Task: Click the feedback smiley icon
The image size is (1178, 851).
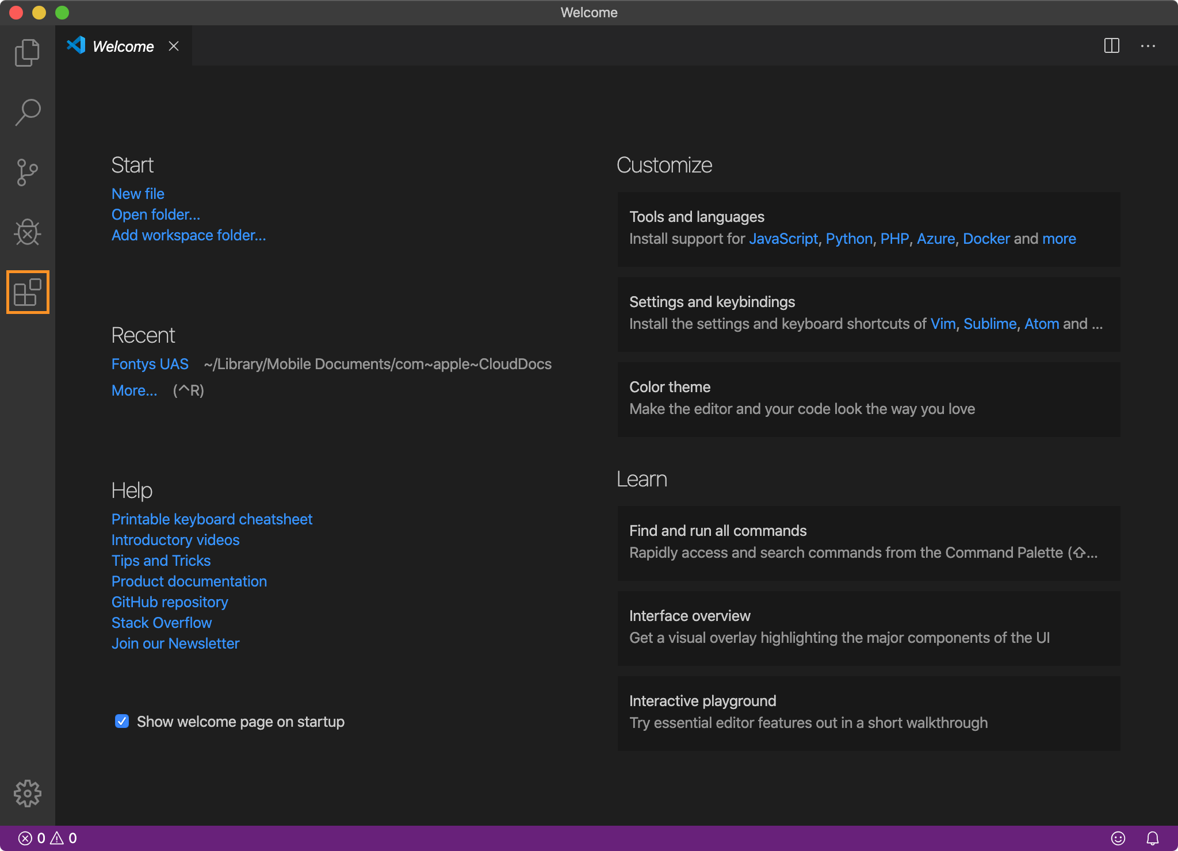Action: point(1118,838)
